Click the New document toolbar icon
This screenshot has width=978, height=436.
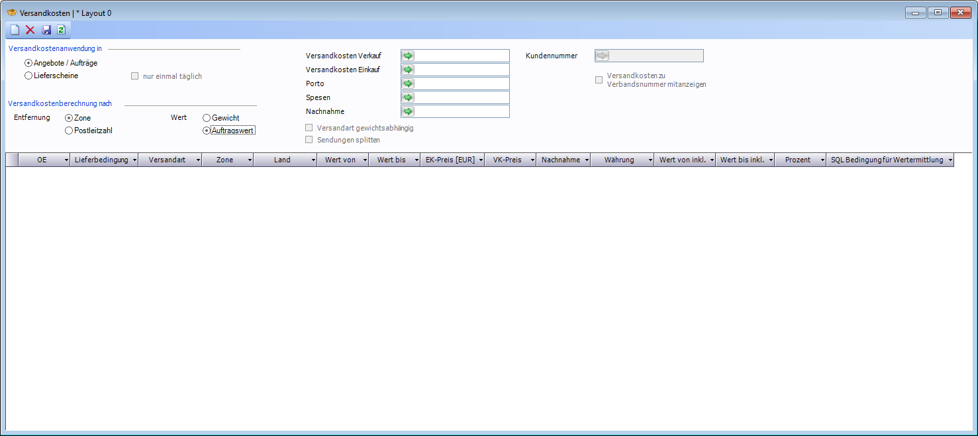(15, 30)
